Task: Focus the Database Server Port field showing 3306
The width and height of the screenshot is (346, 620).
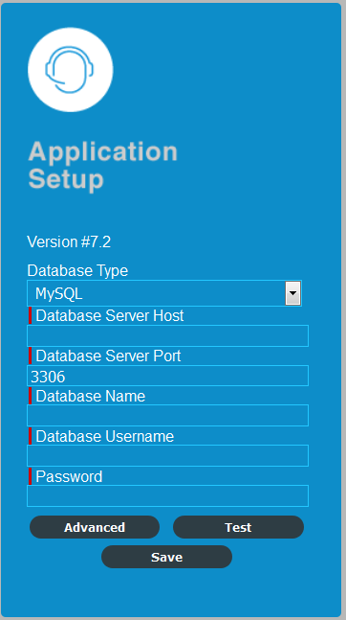Action: pos(167,376)
